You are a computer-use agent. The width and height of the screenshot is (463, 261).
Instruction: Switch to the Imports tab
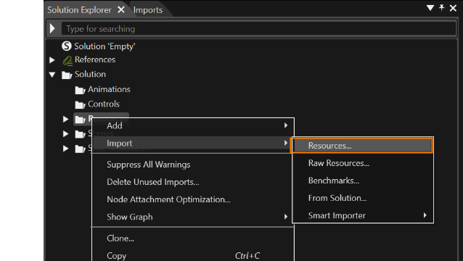(147, 10)
